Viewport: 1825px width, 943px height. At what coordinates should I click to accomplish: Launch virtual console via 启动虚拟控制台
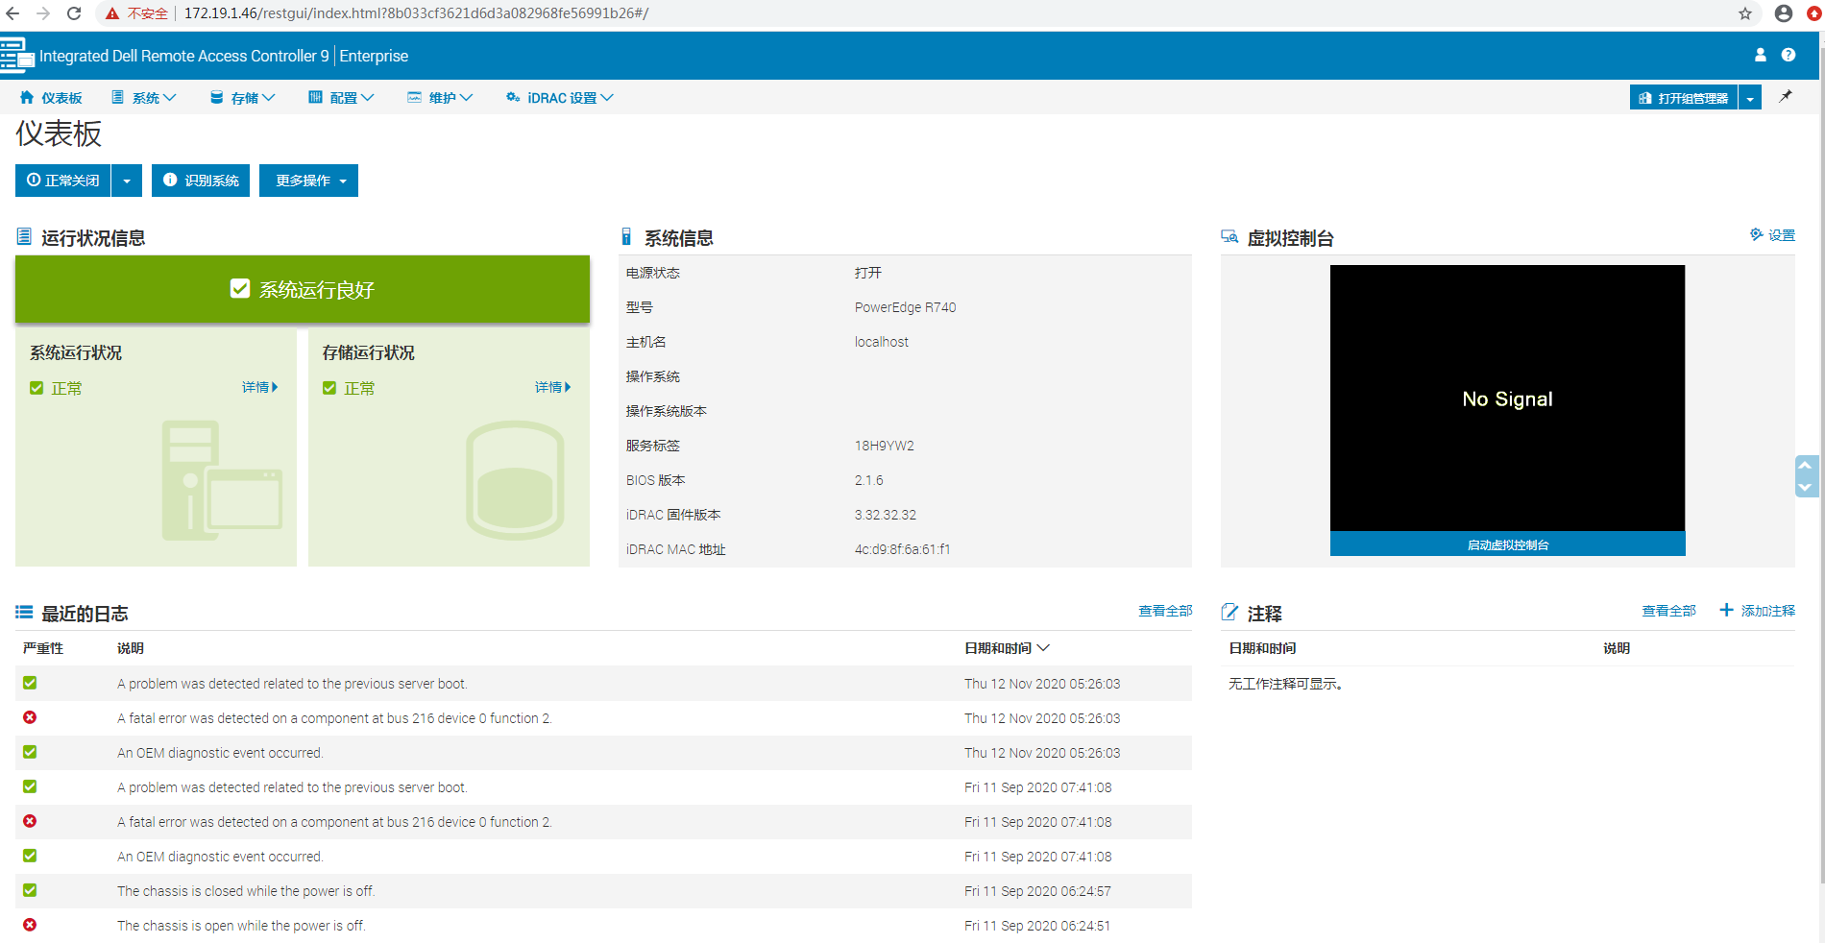coord(1507,544)
